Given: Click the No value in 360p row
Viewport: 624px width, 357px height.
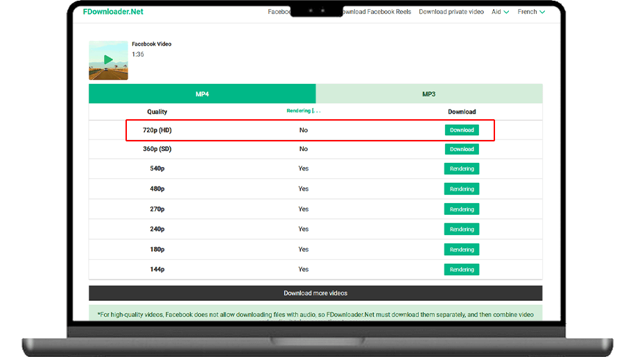Looking at the screenshot, I should pyautogui.click(x=303, y=149).
